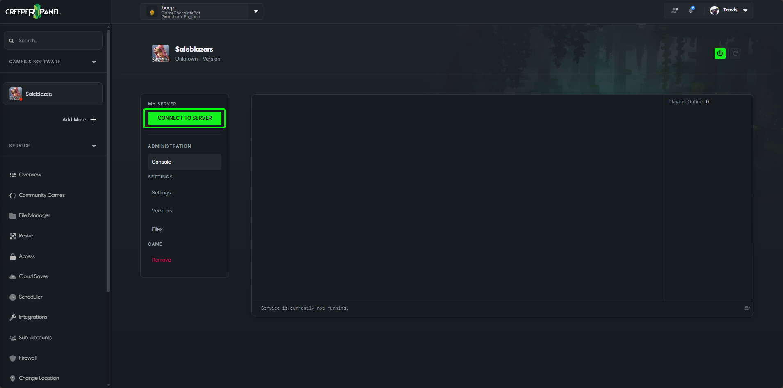
Task: Click the green power button icon
Action: (x=720, y=53)
